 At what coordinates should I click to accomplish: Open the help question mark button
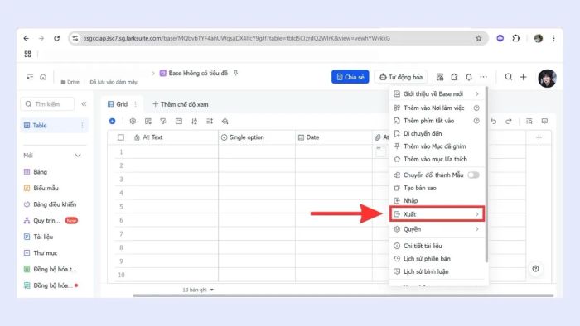[x=535, y=268]
